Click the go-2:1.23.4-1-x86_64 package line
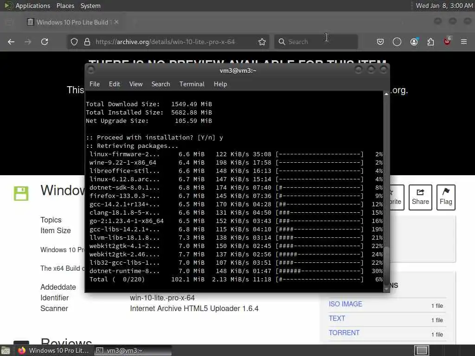The image size is (475, 356). (x=236, y=221)
